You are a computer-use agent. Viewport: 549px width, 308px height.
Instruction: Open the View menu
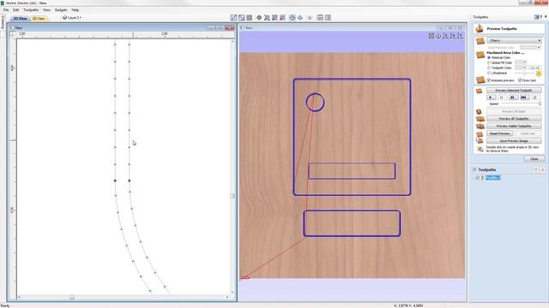tap(46, 9)
